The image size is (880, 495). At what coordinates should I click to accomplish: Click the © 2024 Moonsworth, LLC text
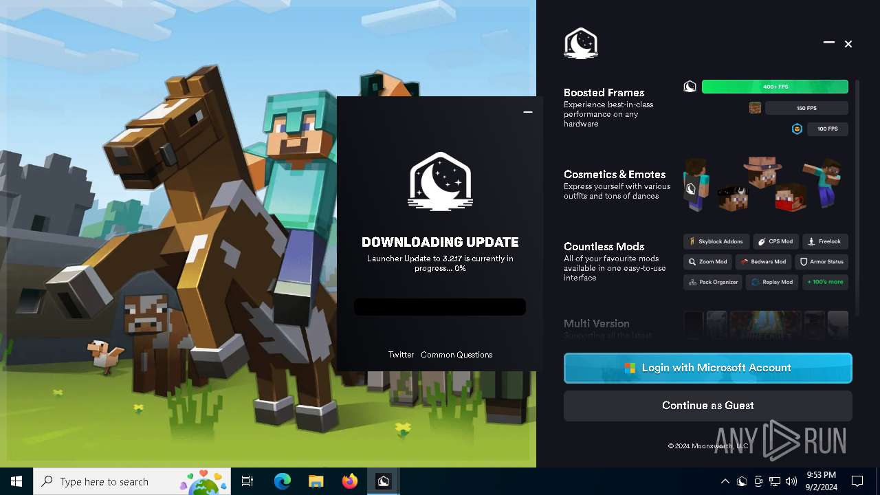click(708, 445)
